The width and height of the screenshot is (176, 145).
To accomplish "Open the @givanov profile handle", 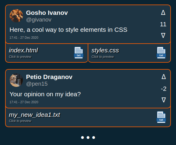I will 39,20.
